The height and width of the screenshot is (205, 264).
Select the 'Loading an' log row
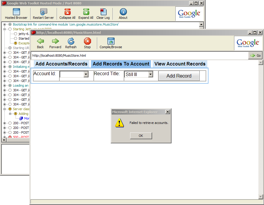21,85
